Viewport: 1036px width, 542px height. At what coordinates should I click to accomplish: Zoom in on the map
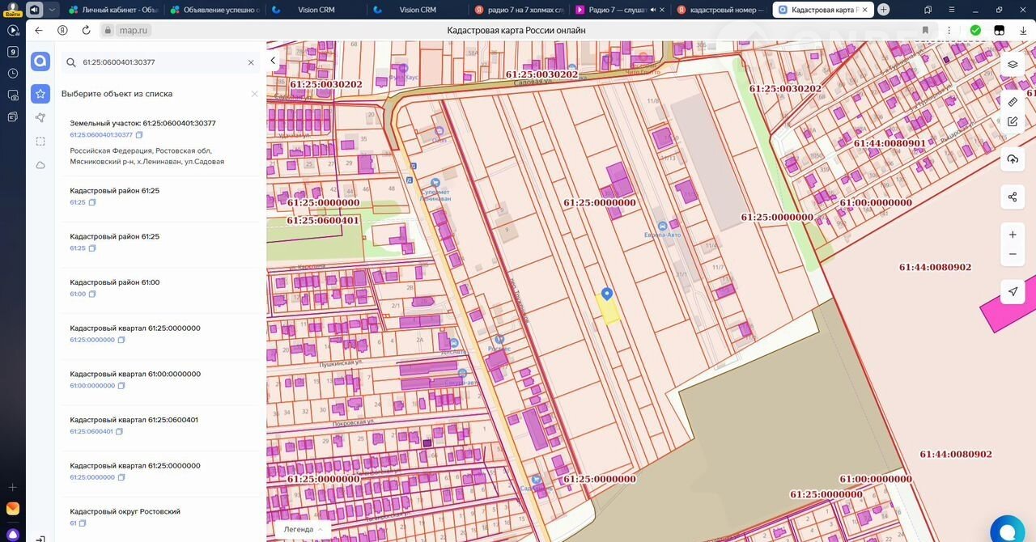point(1012,235)
